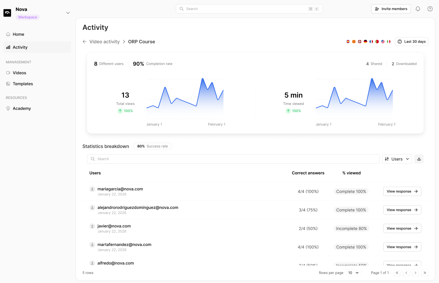The height and width of the screenshot is (283, 439).
Task: Click the back arrow beside Video activity
Action: pyautogui.click(x=85, y=42)
